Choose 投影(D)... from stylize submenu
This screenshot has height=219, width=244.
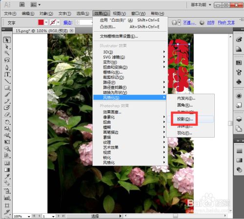pos(190,119)
